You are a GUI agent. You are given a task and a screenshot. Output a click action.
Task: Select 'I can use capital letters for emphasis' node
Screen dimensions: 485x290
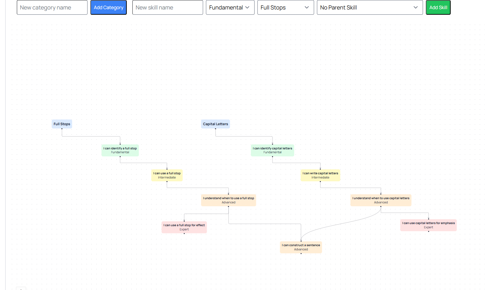pos(429,225)
